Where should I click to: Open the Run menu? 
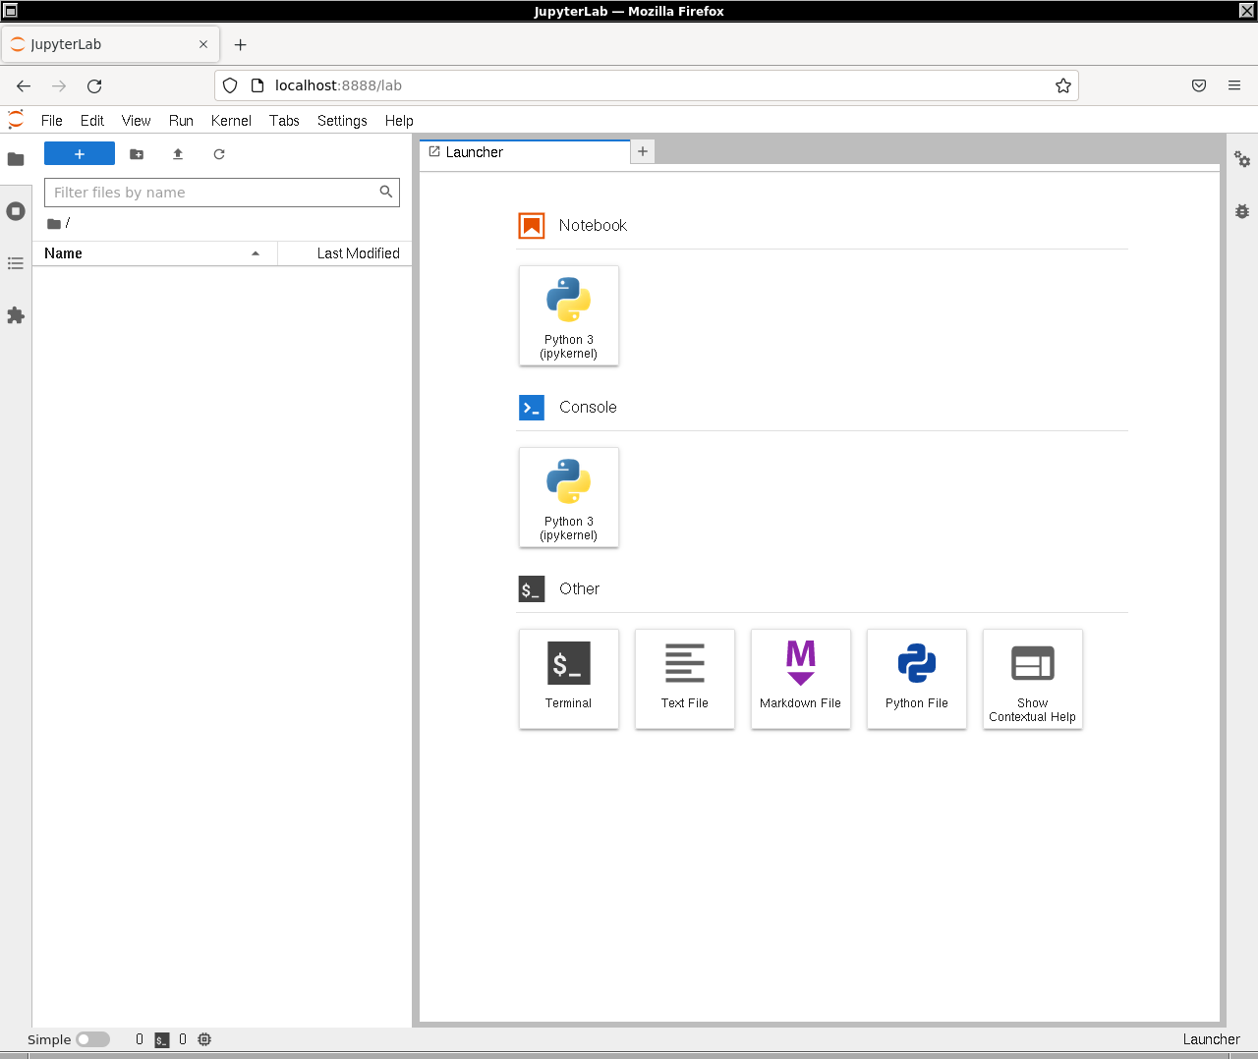(x=181, y=121)
